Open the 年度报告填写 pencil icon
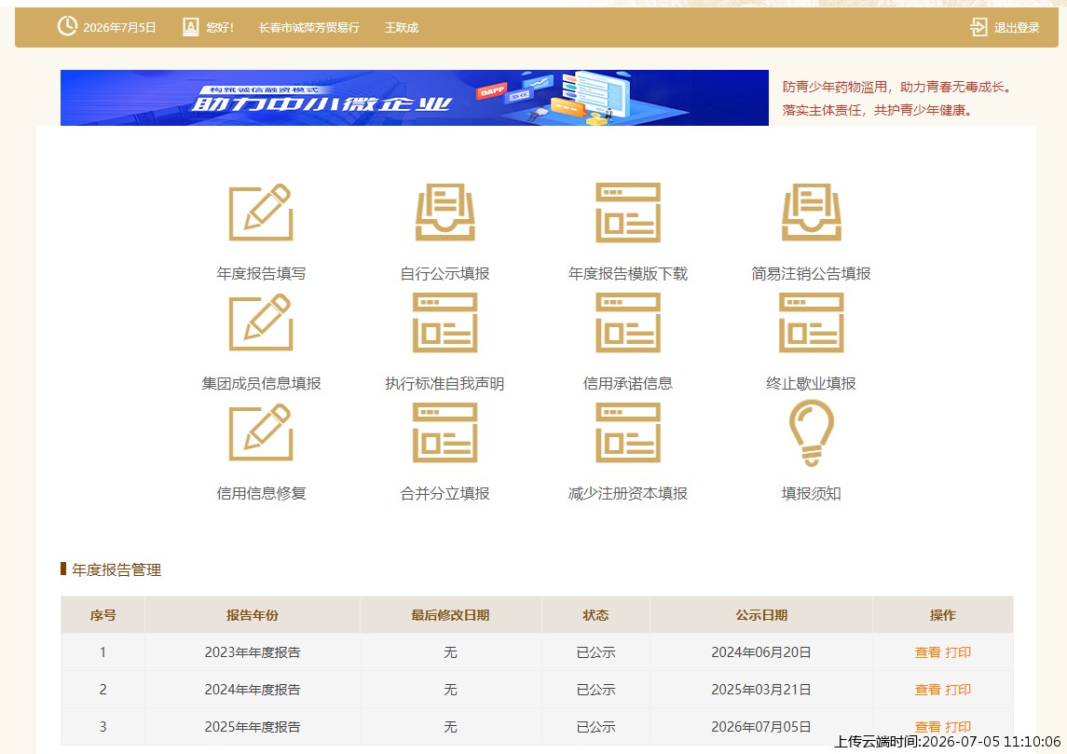The image size is (1067, 754). pyautogui.click(x=261, y=212)
